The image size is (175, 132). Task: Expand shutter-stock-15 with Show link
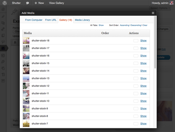(144, 63)
